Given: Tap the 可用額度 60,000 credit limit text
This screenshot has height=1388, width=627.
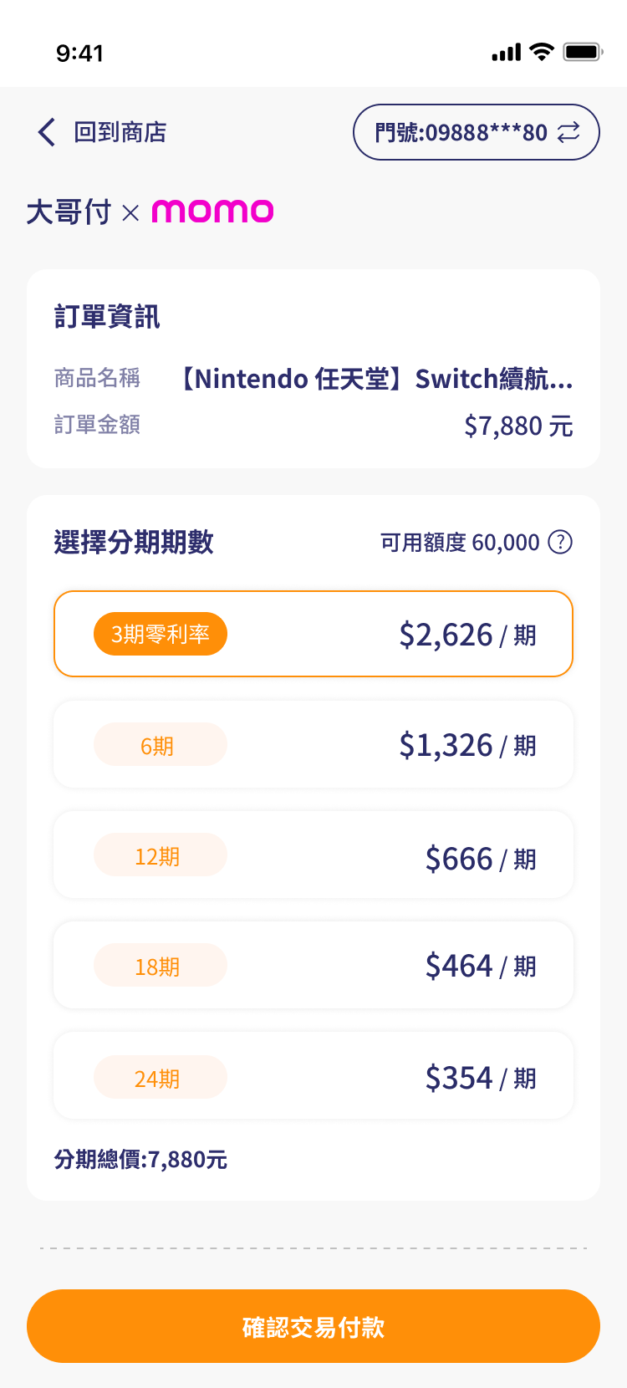Looking at the screenshot, I should pyautogui.click(x=460, y=543).
